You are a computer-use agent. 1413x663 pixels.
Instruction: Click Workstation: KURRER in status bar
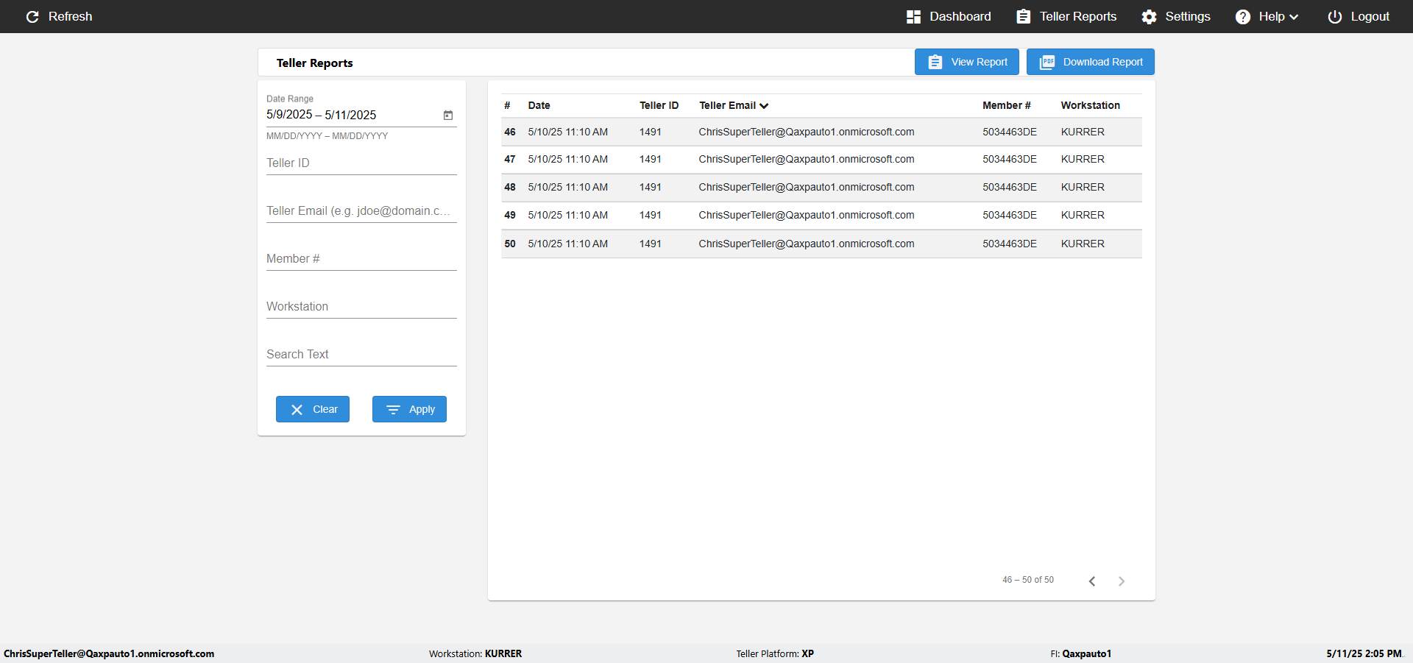475,653
